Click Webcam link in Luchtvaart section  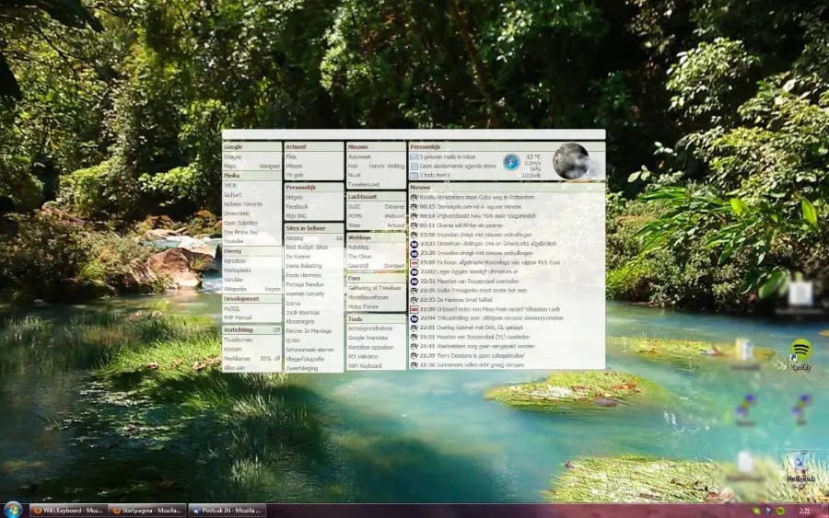394,216
